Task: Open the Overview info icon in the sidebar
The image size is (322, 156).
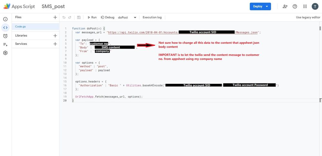Action: (5, 19)
